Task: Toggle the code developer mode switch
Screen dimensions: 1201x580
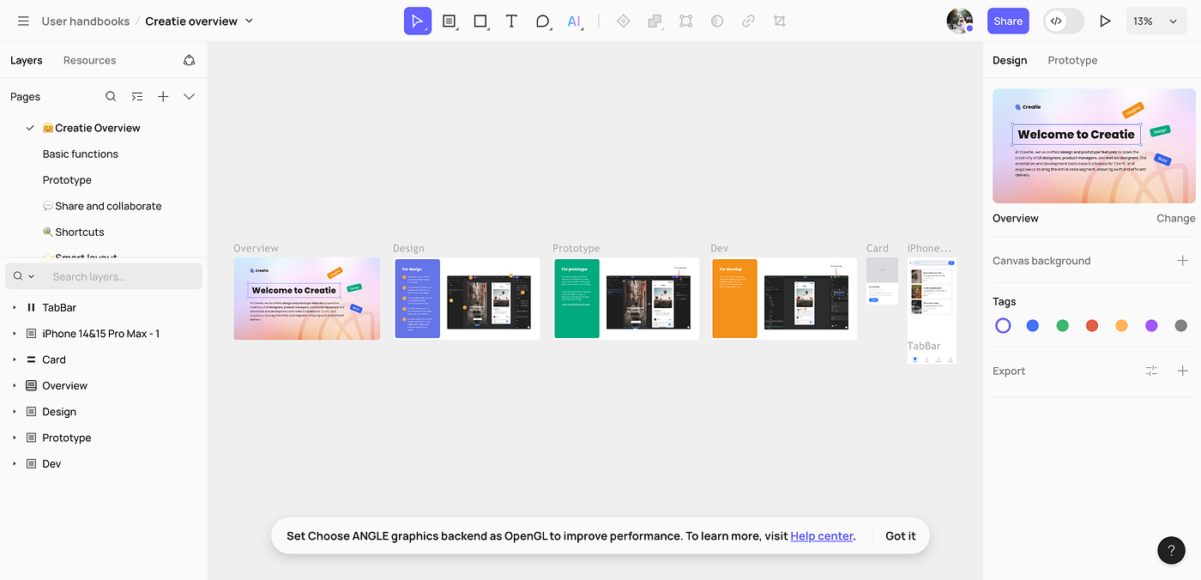Action: point(1065,21)
